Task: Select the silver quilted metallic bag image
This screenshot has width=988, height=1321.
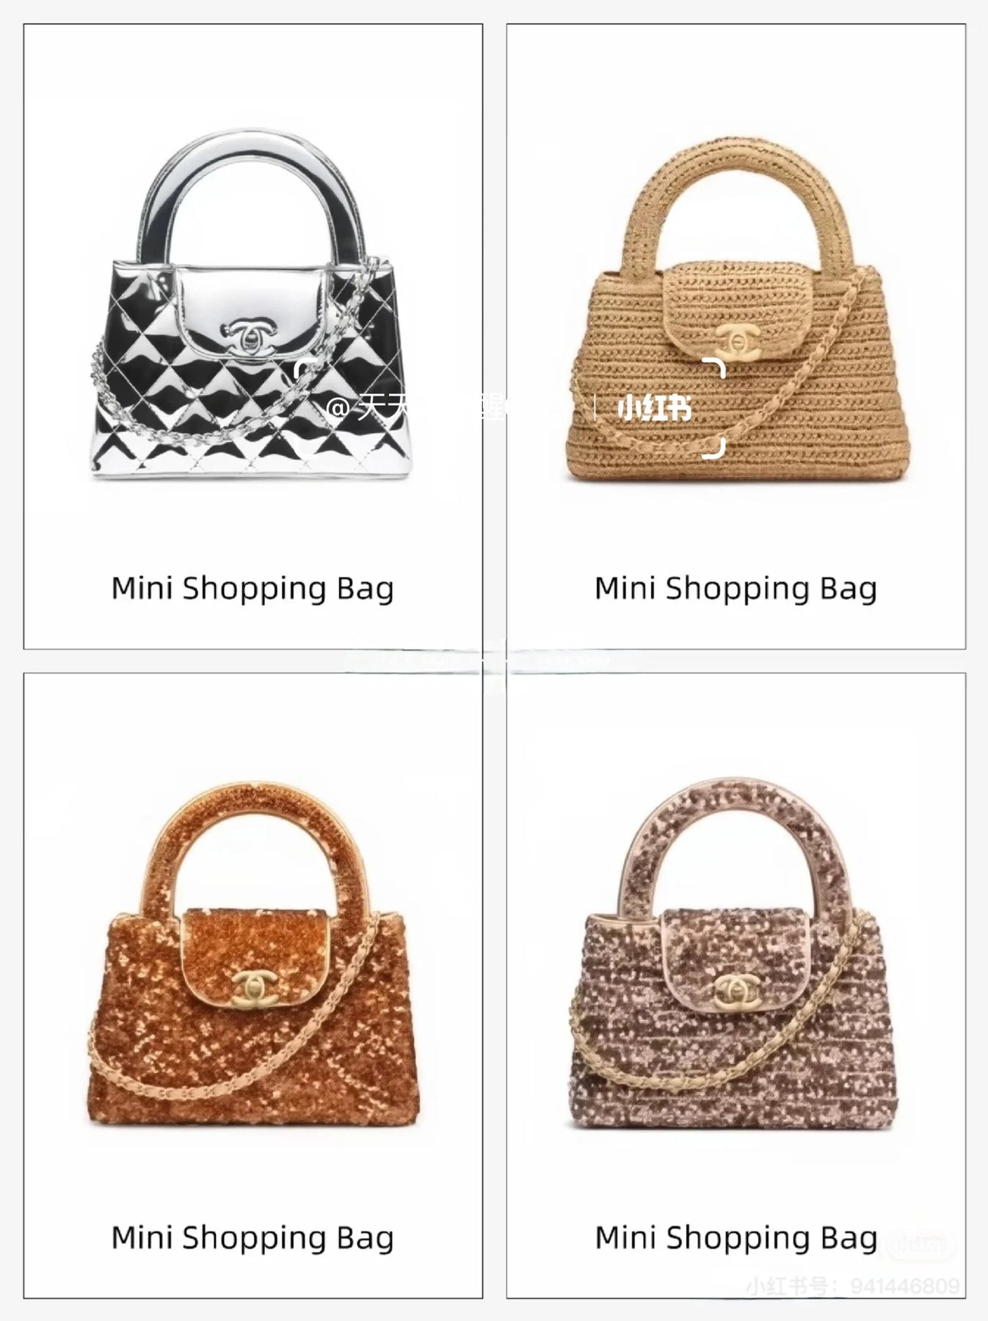Action: (247, 305)
